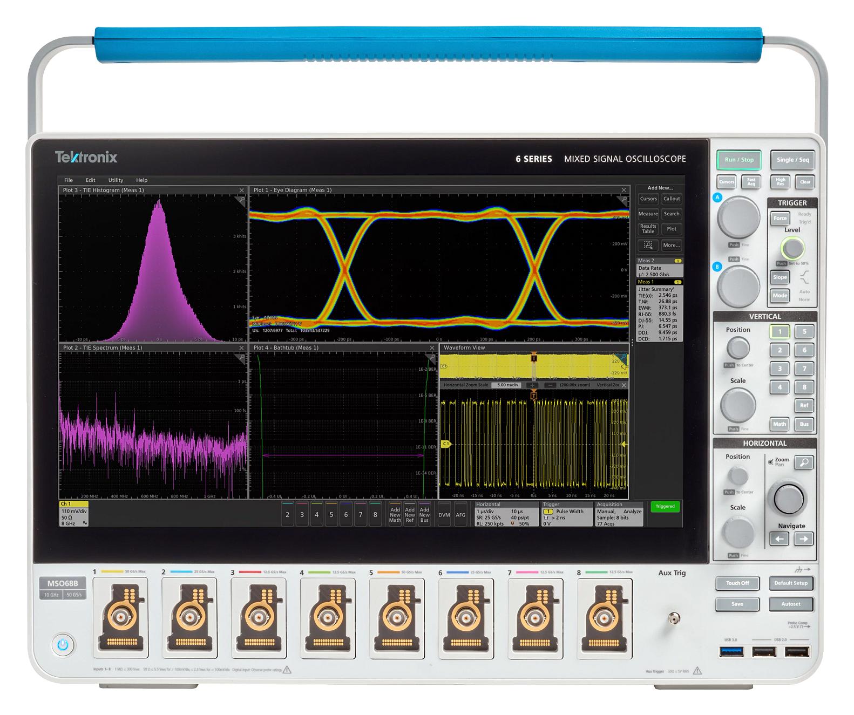Toggle vertical channel 1 button
This screenshot has height=715, width=854.
pos(780,332)
